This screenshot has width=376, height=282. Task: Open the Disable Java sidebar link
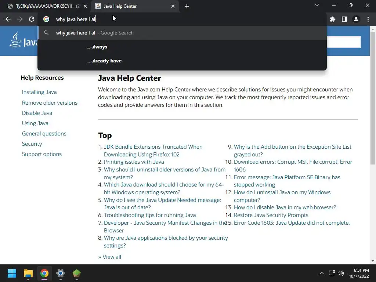[37, 113]
